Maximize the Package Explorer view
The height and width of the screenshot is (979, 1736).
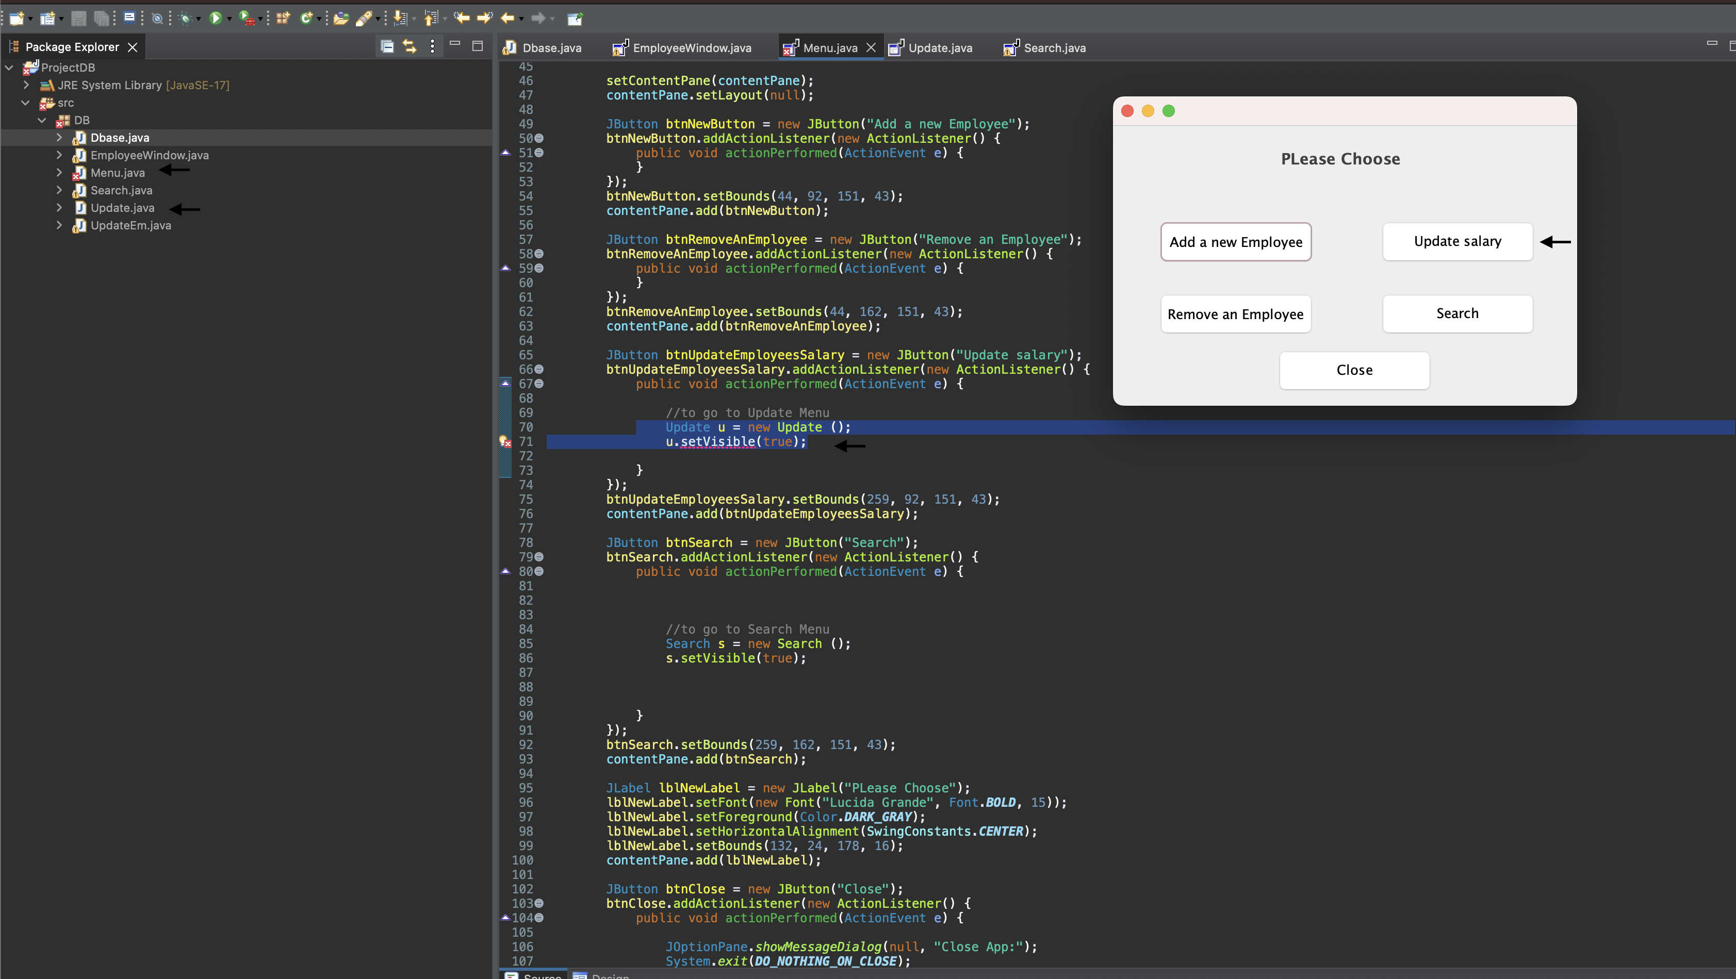click(x=478, y=46)
